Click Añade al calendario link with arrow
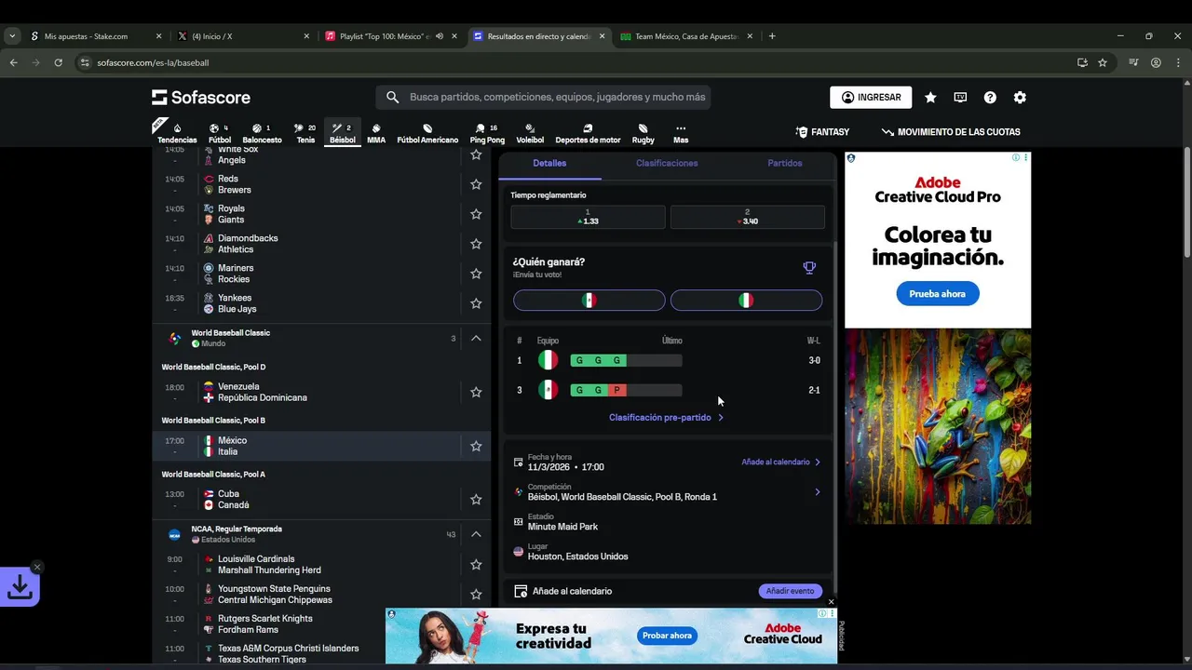This screenshot has height=670, width=1192. [x=781, y=462]
